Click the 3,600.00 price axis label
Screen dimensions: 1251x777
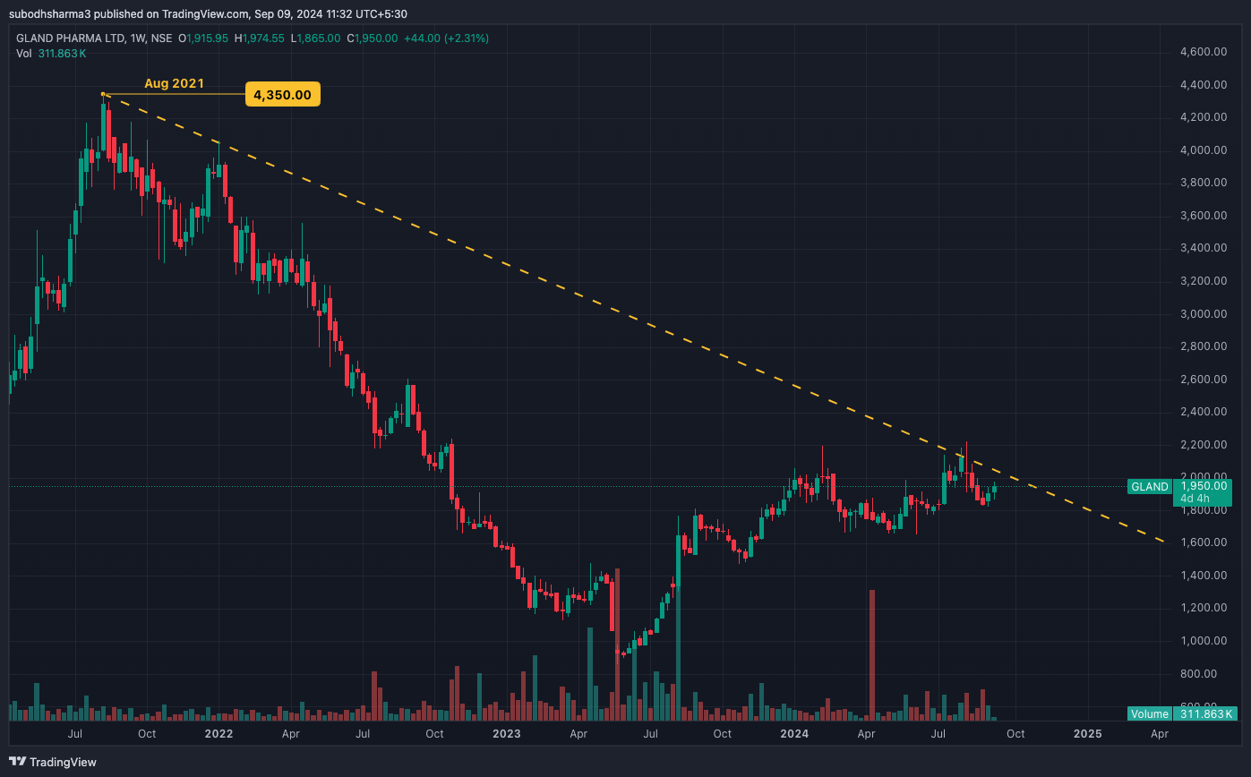(1203, 216)
